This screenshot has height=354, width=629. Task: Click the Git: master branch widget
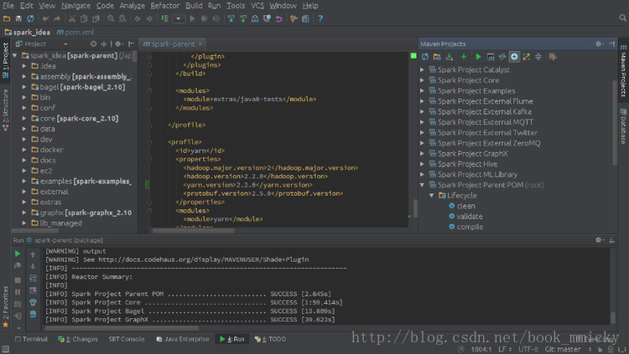(563, 350)
